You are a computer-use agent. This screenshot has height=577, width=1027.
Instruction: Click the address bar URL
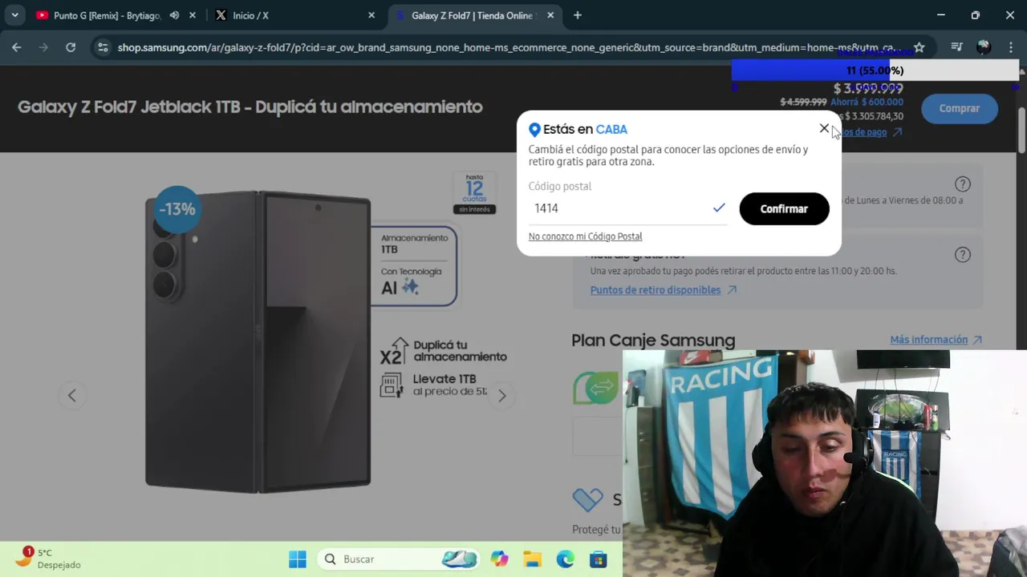(505, 47)
